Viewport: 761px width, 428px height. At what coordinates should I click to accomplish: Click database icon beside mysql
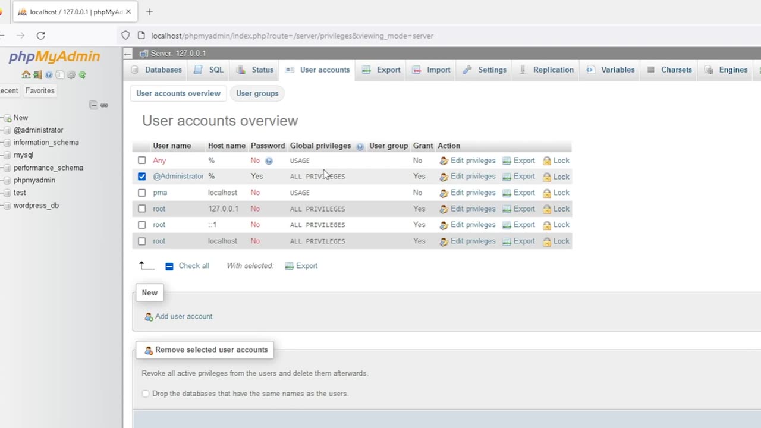point(7,155)
